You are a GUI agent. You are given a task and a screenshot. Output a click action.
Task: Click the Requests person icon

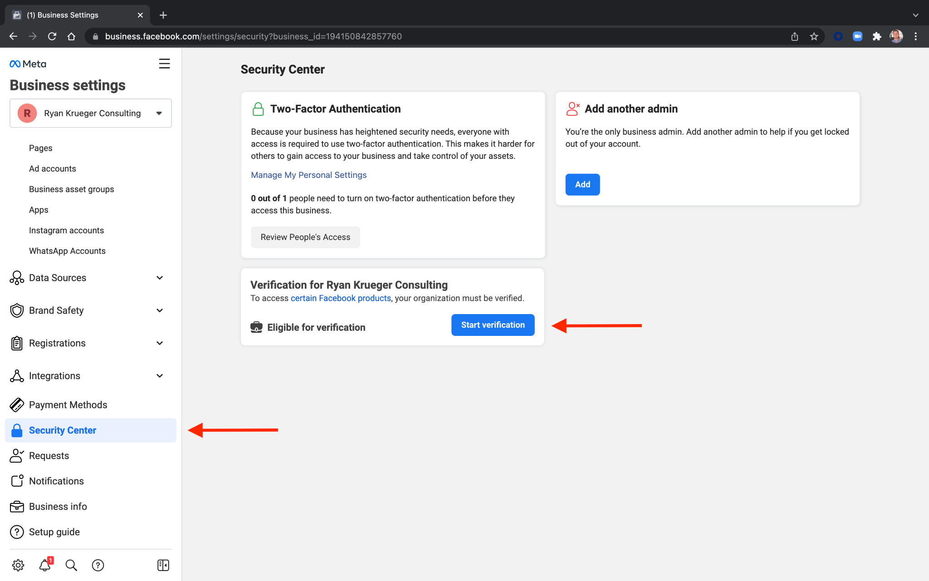tap(17, 456)
